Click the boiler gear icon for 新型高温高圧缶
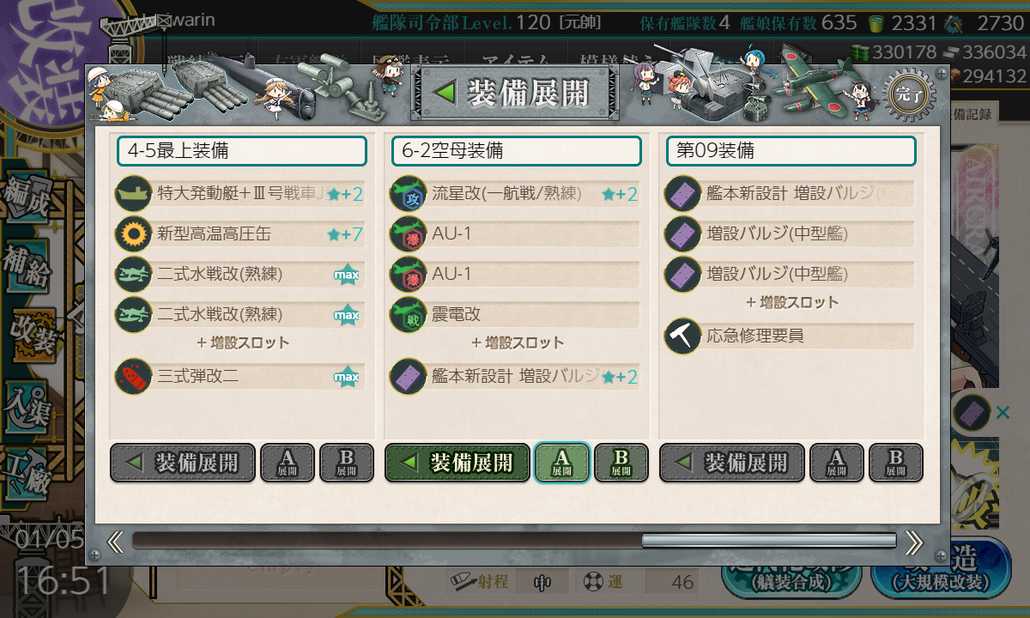 pos(133,233)
